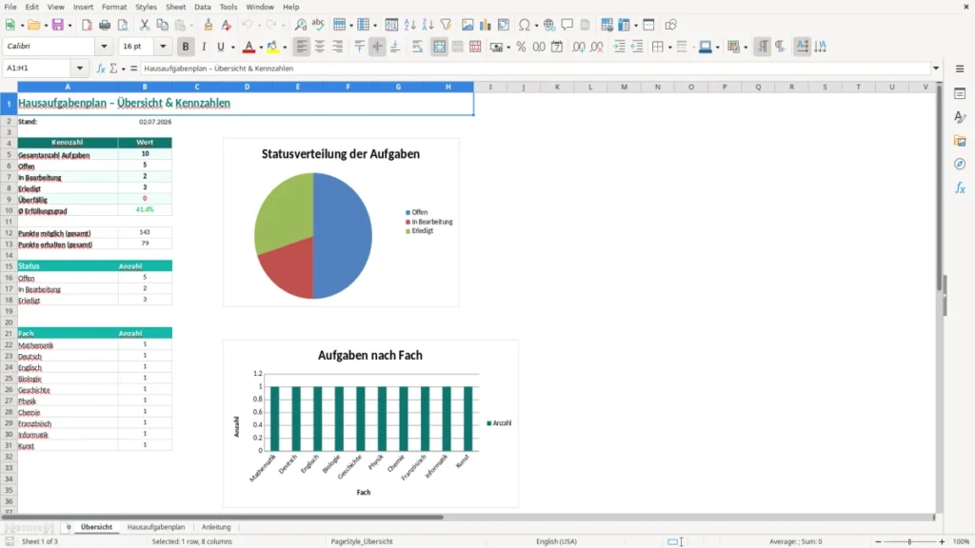Open Find & Replace

[x=300, y=25]
